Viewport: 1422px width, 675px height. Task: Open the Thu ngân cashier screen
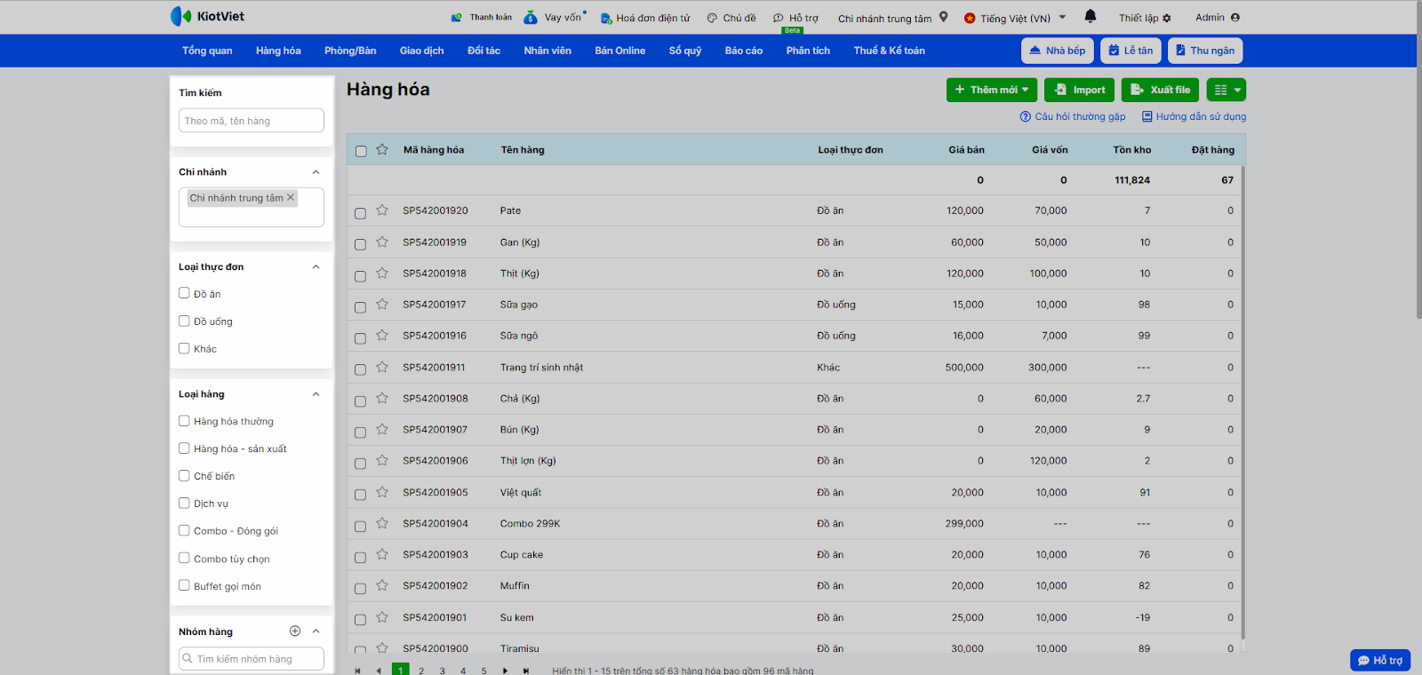coord(1205,51)
